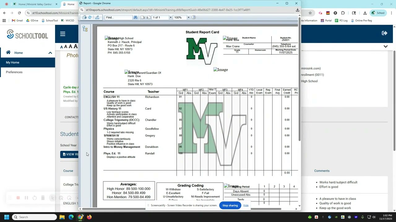
Task: Click the binoculars search icon in report toolbar
Action: (x=136, y=17)
